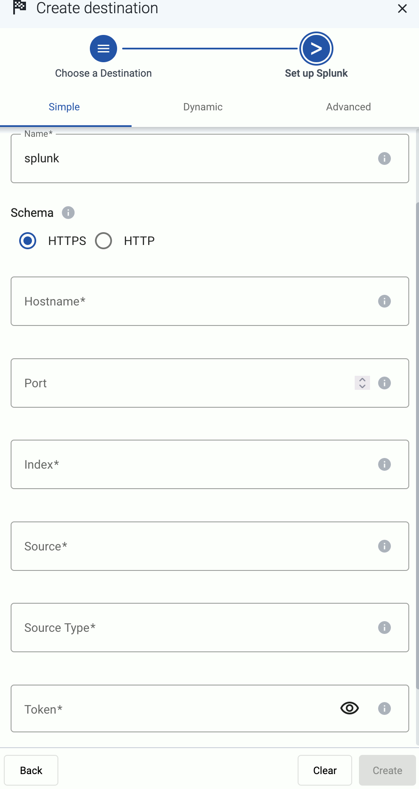The width and height of the screenshot is (419, 789).
Task: Switch to the Dynamic tab
Action: click(203, 107)
